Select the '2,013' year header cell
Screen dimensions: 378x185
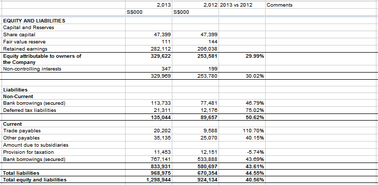pos(149,5)
